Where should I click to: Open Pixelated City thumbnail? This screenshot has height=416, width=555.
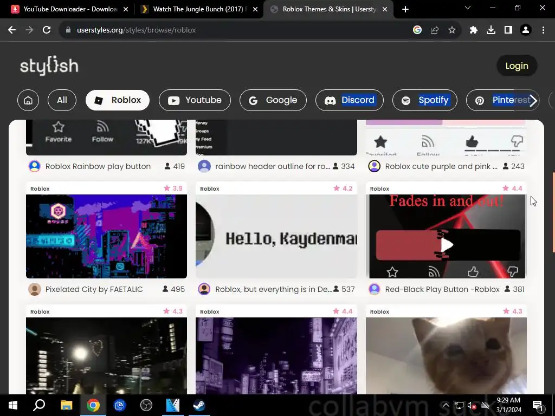(x=106, y=236)
